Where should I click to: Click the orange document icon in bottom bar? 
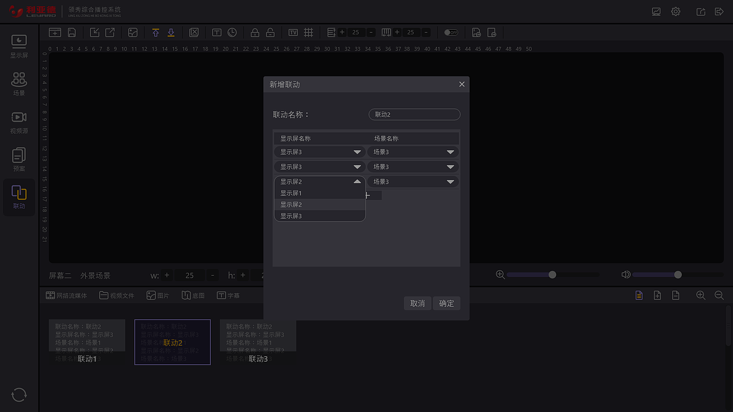tap(639, 295)
